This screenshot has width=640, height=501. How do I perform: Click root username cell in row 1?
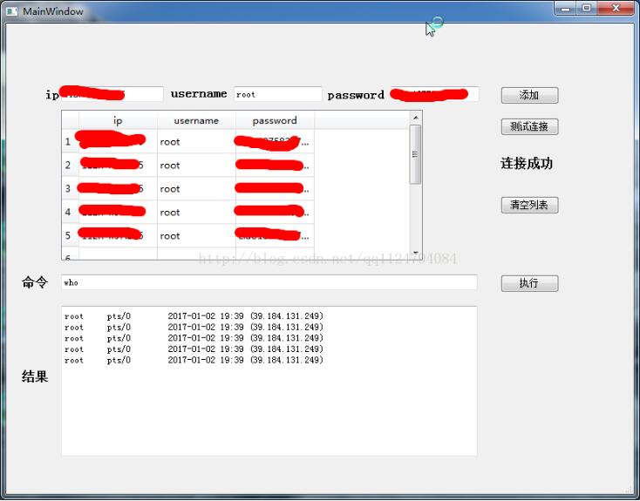[196, 141]
